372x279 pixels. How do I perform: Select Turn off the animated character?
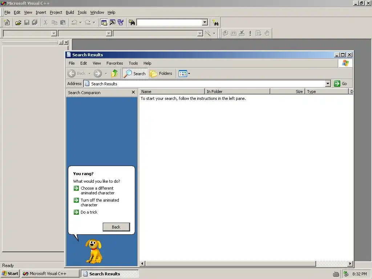100,202
